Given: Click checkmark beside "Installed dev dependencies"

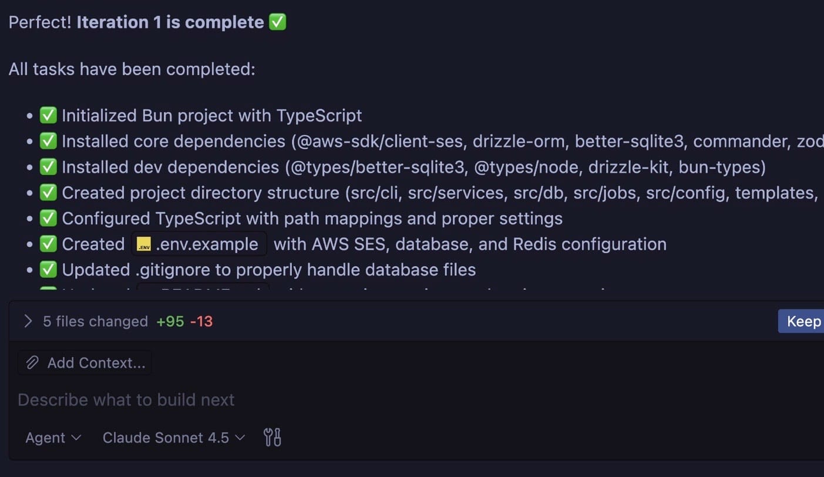Looking at the screenshot, I should [x=48, y=167].
